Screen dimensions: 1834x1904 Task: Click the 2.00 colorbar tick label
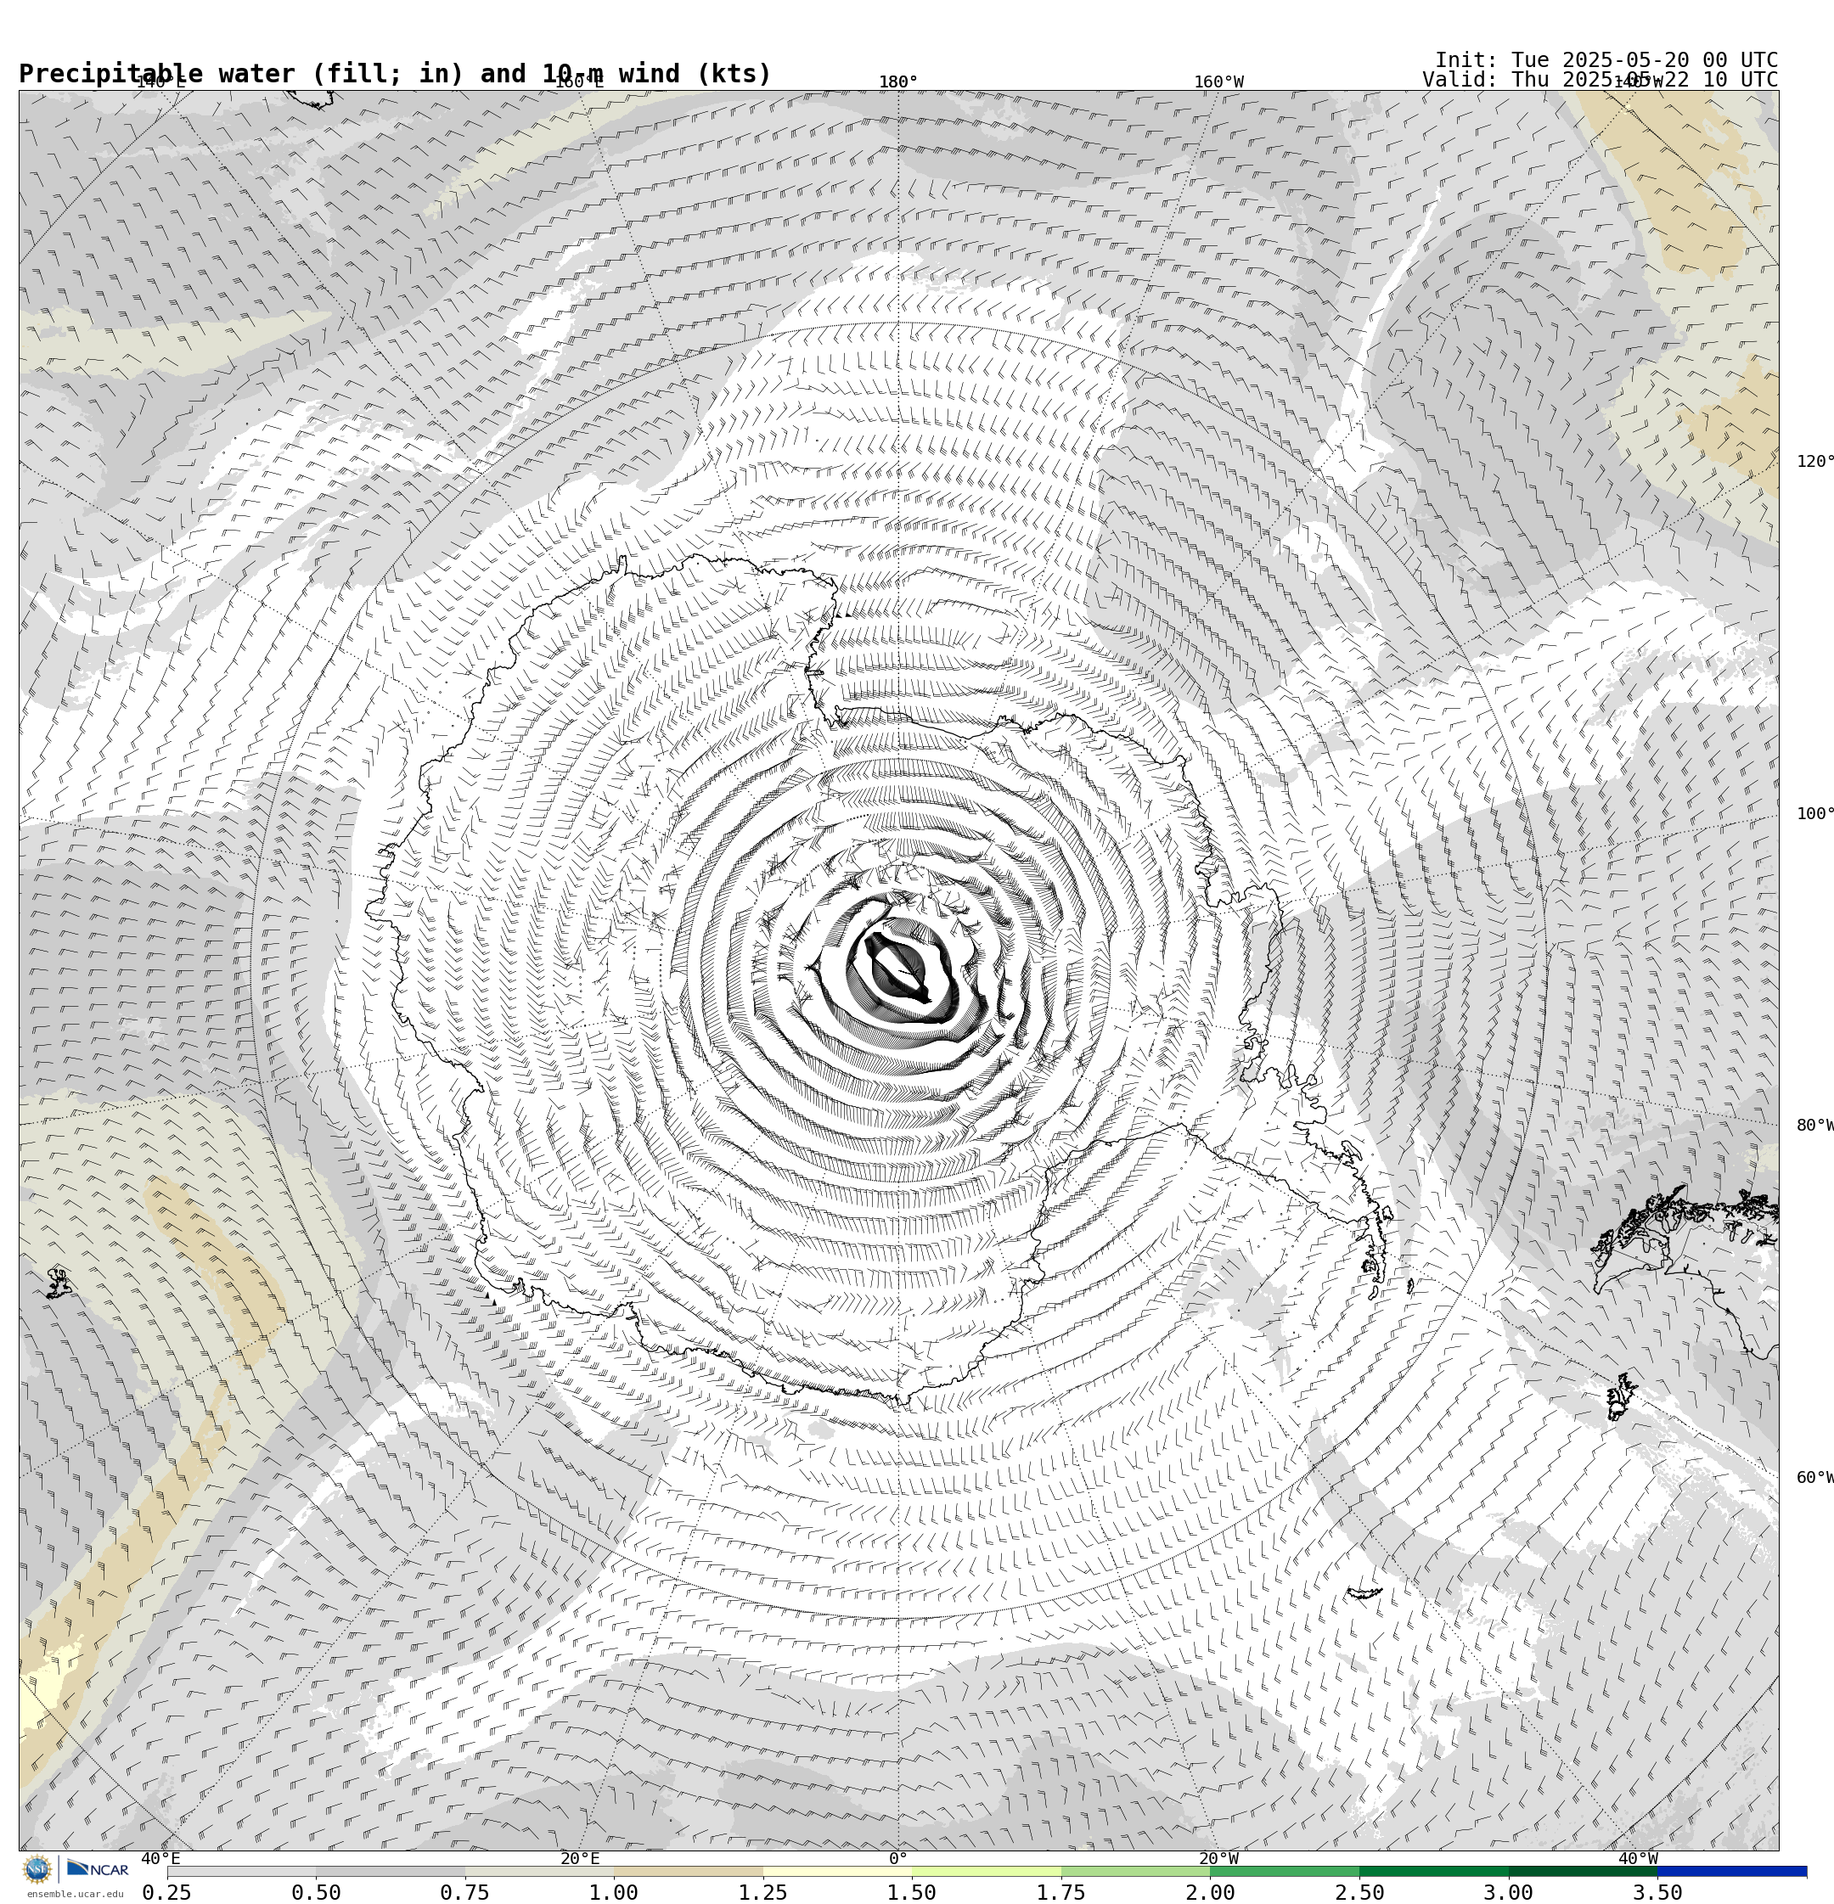1211,1892
